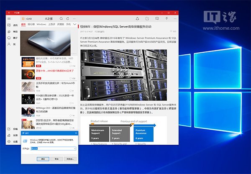Open the article toolbar more options dots
The height and width of the screenshot is (174, 251).
[x=175, y=19]
